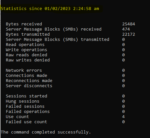Click the Connections made label

(27, 76)
